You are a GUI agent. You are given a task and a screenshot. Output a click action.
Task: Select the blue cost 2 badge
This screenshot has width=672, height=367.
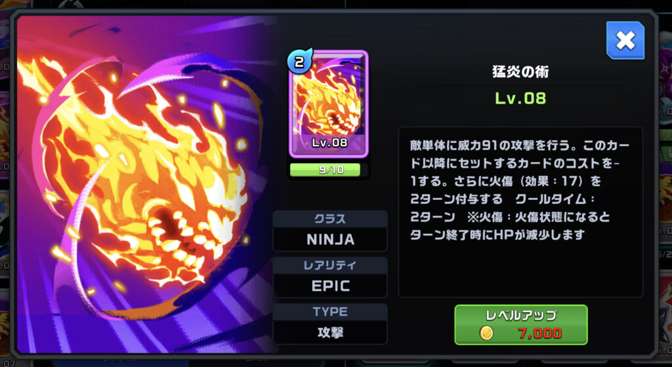pyautogui.click(x=299, y=62)
